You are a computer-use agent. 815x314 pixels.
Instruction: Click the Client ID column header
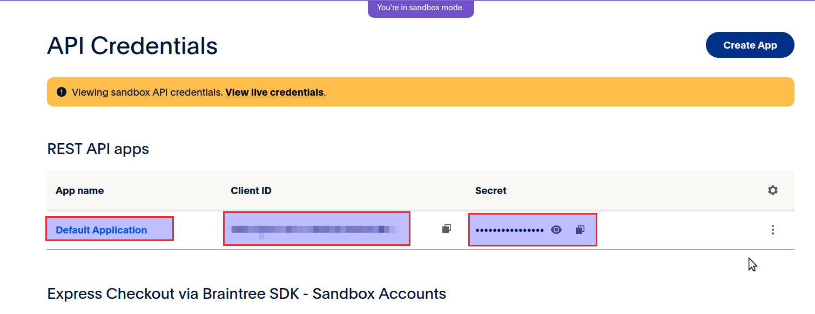click(x=251, y=191)
